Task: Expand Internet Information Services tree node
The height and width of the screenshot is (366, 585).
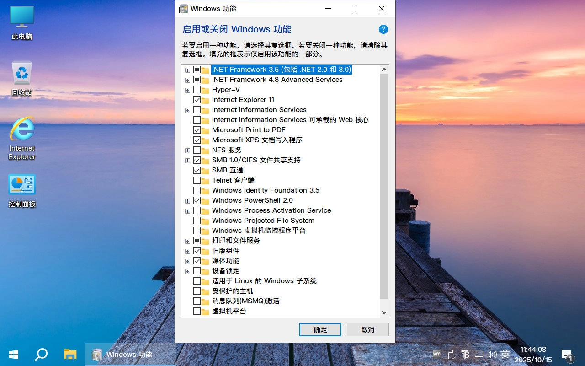Action: pos(187,110)
